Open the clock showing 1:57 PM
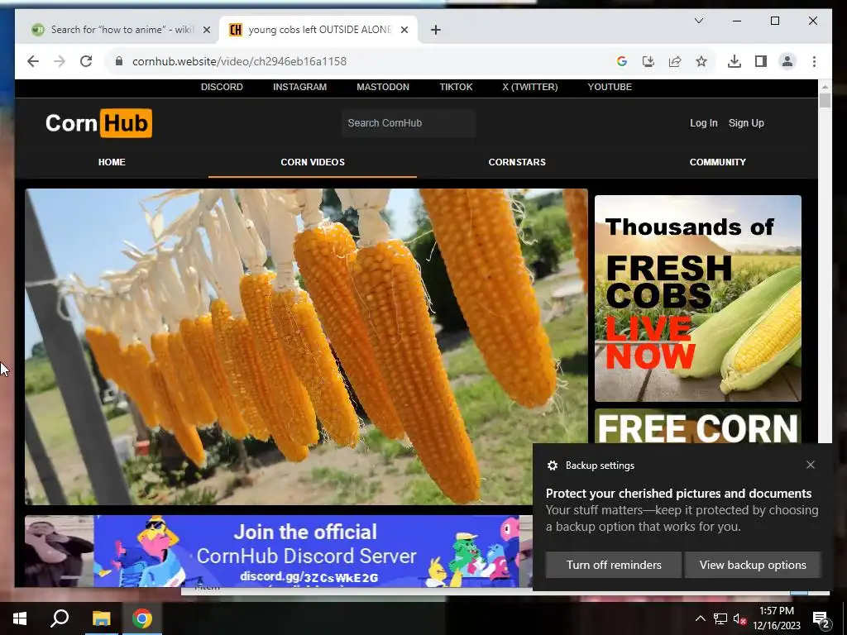 pyautogui.click(x=776, y=618)
